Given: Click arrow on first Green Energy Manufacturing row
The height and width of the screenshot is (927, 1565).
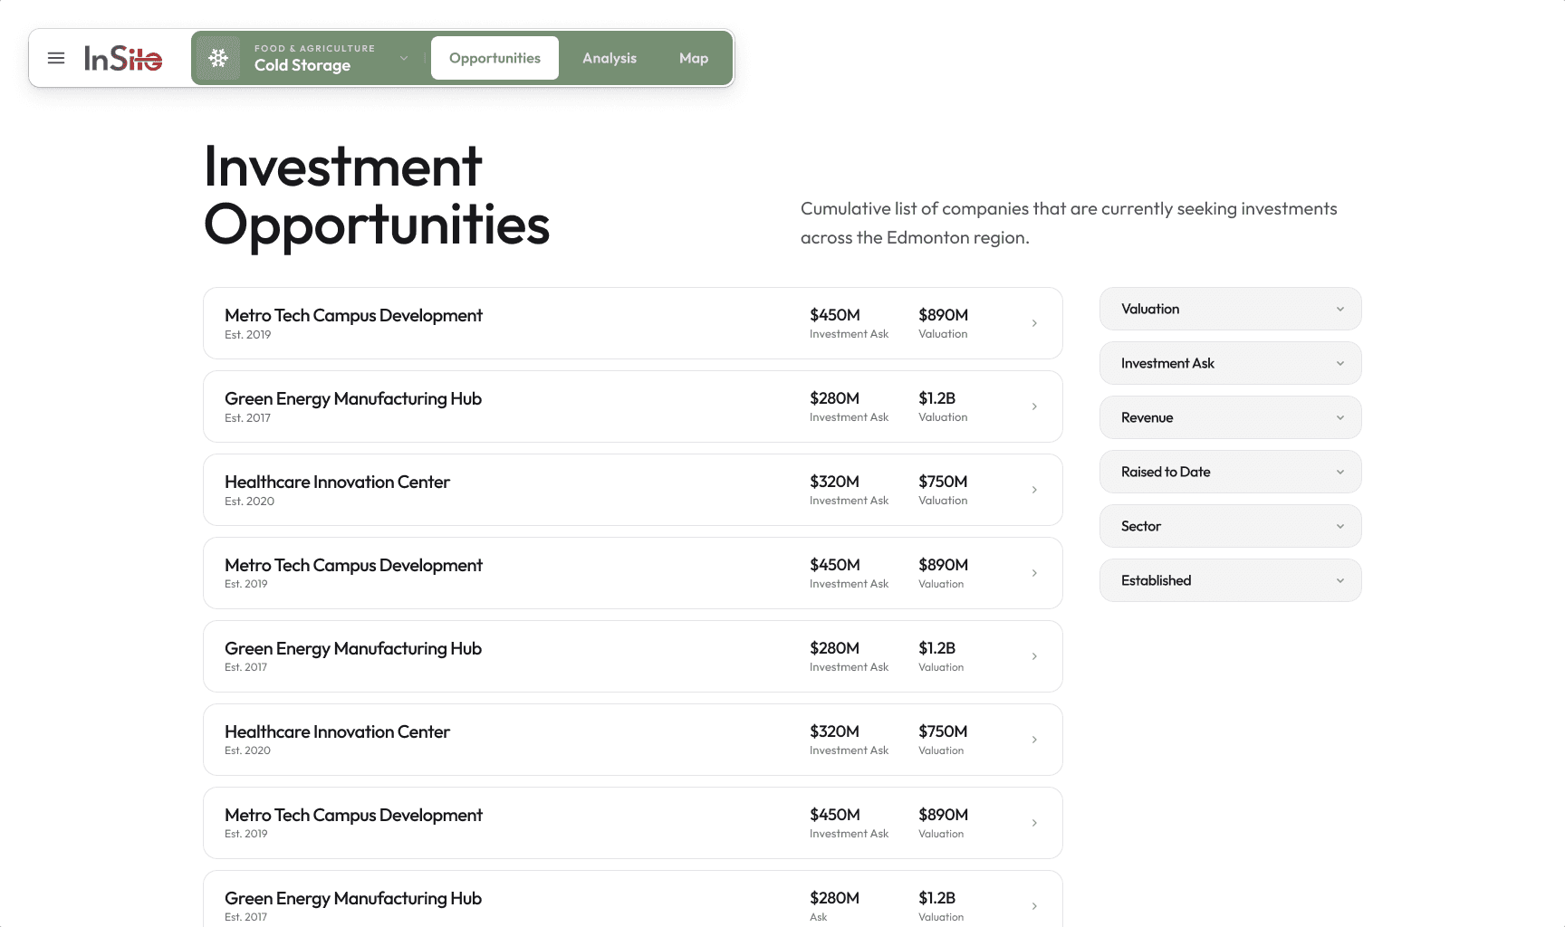Looking at the screenshot, I should pyautogui.click(x=1034, y=406).
